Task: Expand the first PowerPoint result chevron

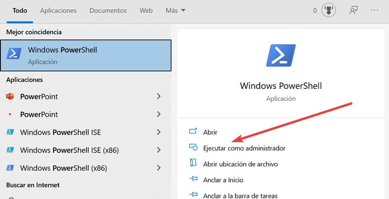Action: coord(159,96)
